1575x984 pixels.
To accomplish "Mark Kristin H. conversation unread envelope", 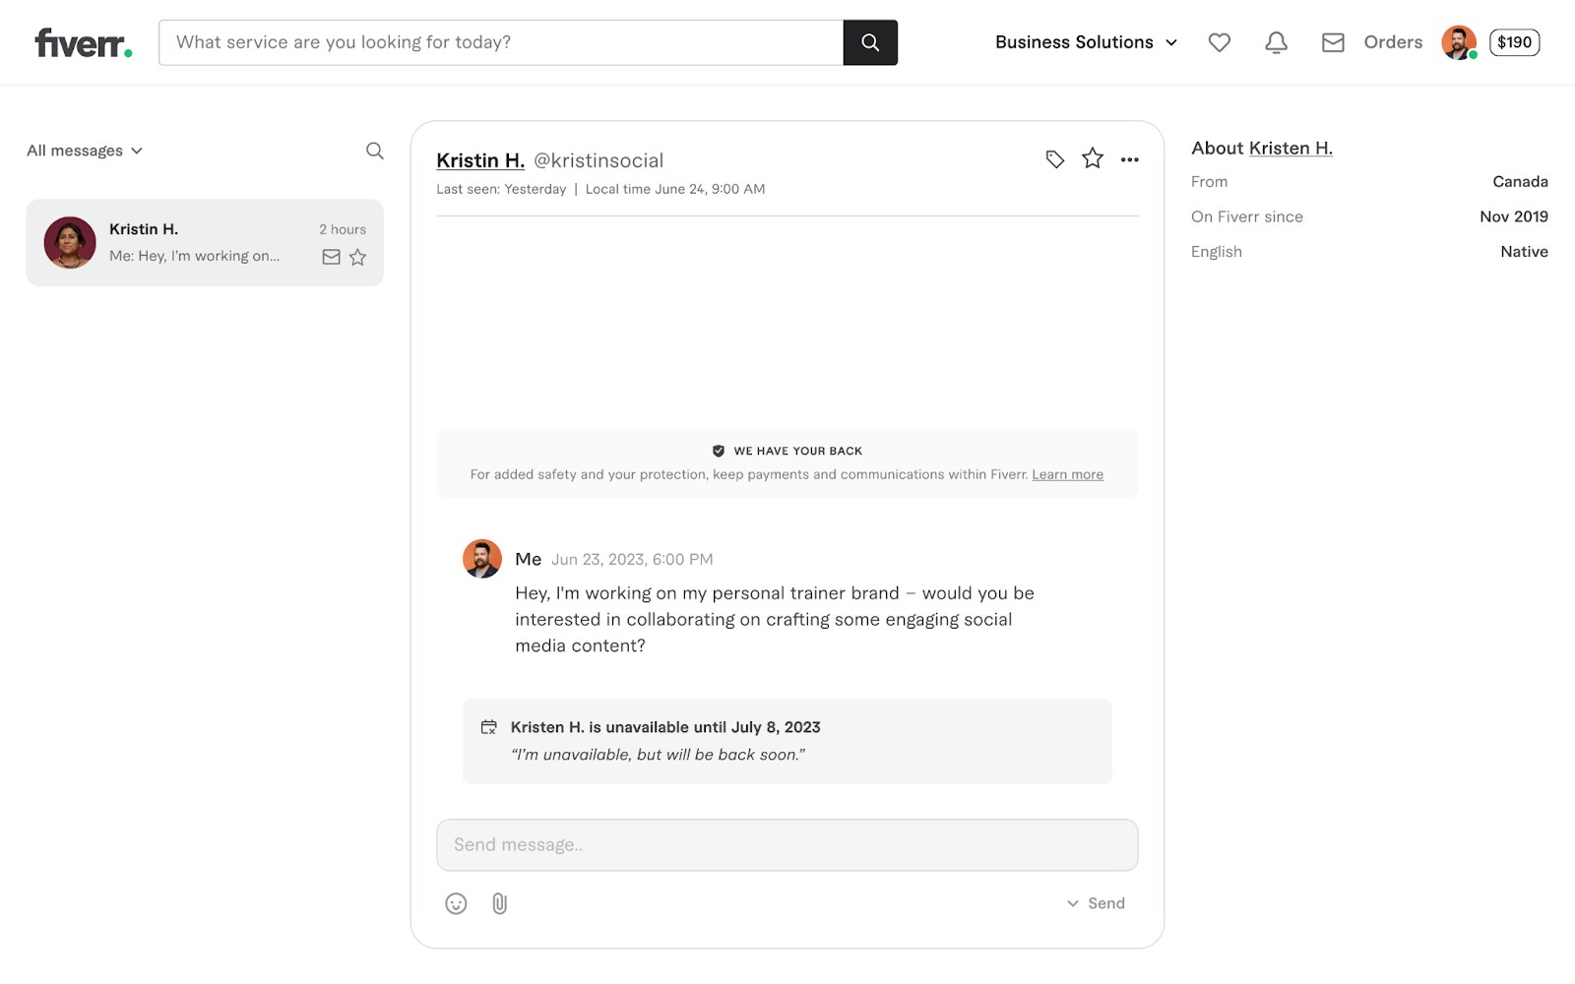I will [332, 257].
